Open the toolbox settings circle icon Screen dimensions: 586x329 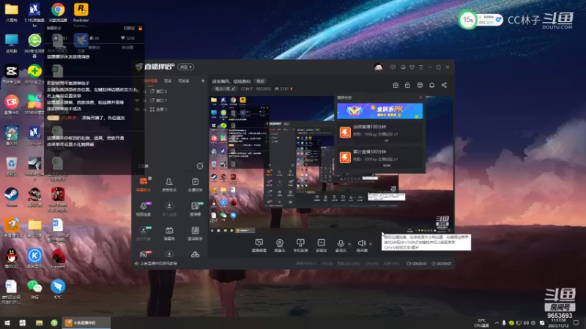click(200, 166)
